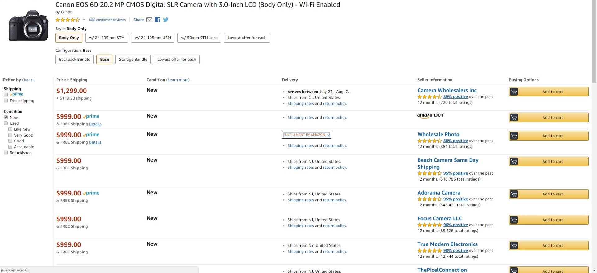The height and width of the screenshot is (273, 597).
Task: Open Camera Wholesalers Inc seller page
Action: tap(447, 90)
